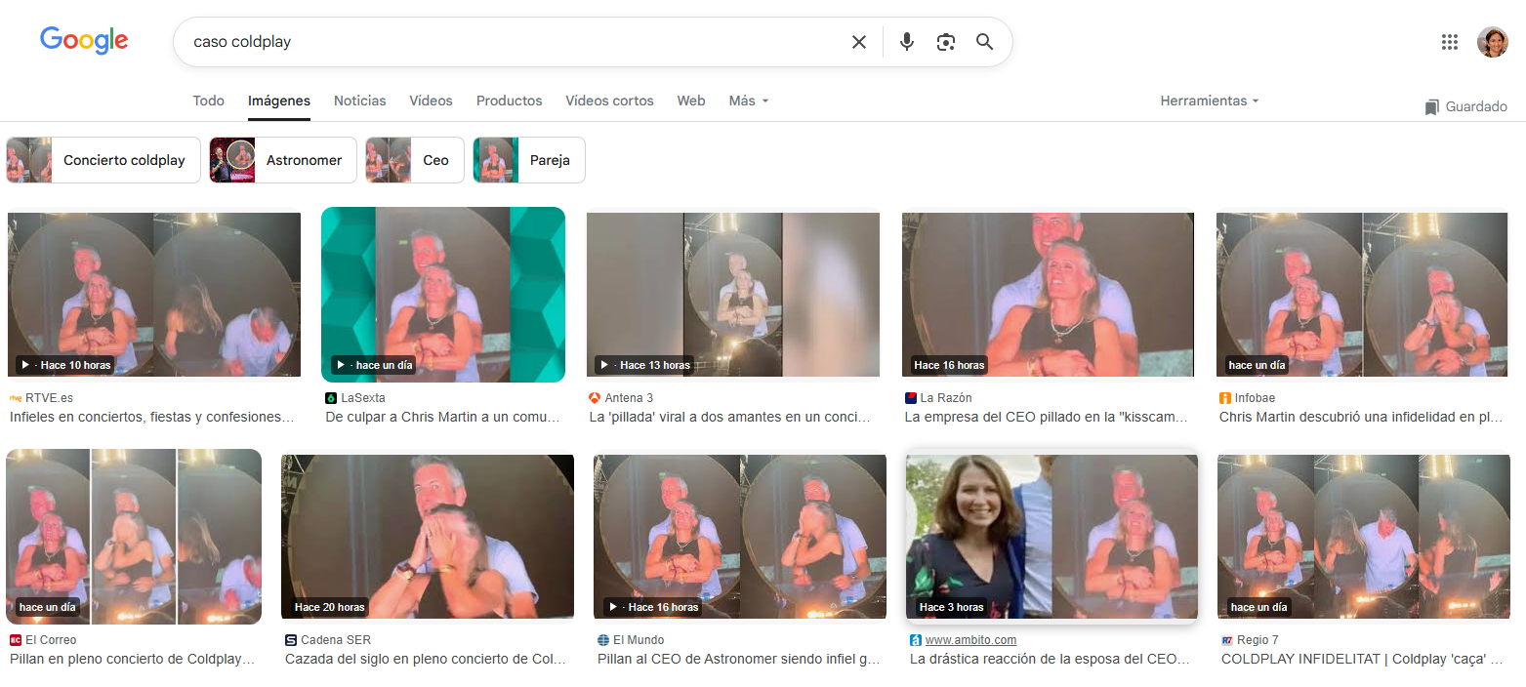Open the RTVE.es source favicon

tap(15, 398)
